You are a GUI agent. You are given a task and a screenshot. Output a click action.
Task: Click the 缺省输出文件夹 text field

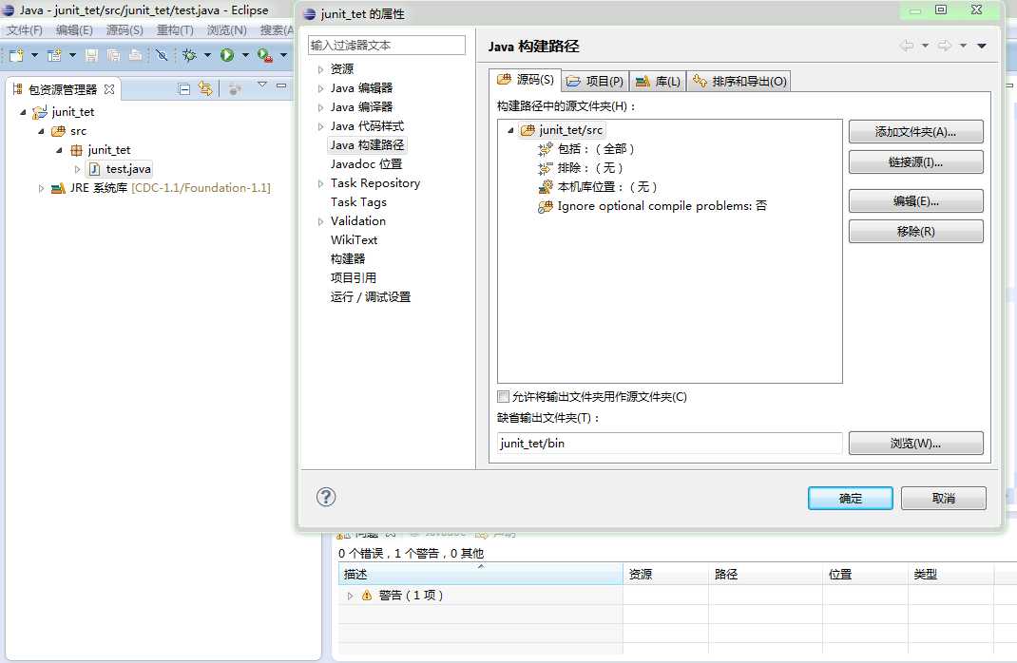point(670,444)
